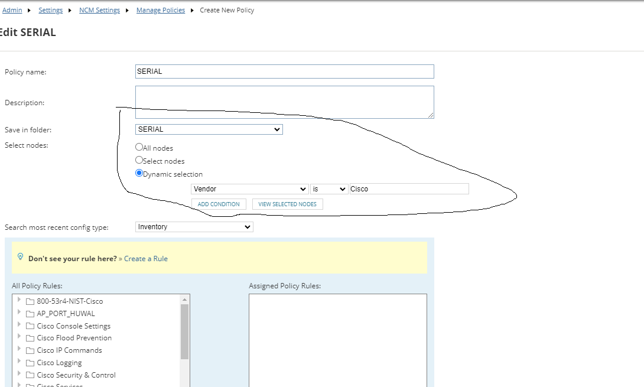Viewport: 644px width, 387px height.
Task: Expand the Cisco IP Commands folder arrow
Action: pyautogui.click(x=19, y=349)
